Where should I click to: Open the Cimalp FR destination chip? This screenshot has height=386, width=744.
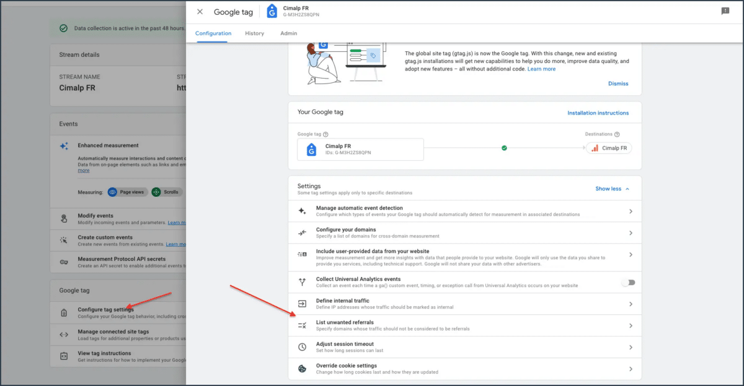(609, 148)
